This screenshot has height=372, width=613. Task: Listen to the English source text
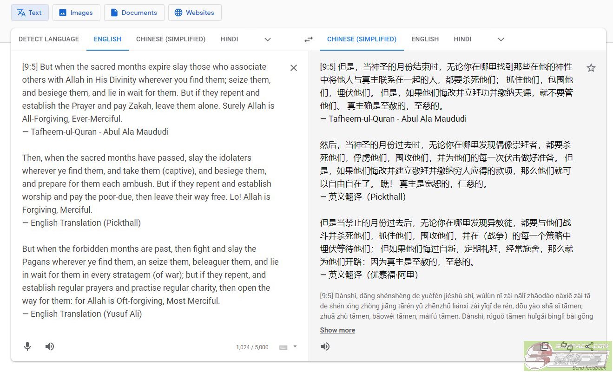[x=50, y=346]
